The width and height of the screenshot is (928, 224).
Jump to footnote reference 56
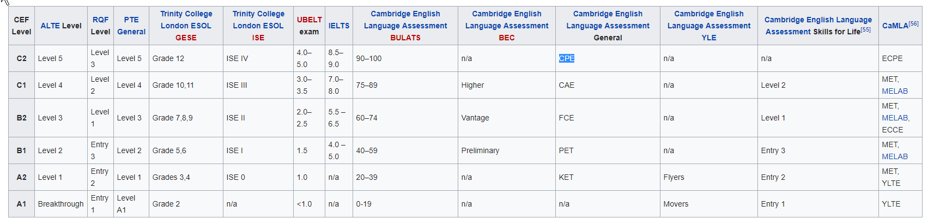coord(914,23)
